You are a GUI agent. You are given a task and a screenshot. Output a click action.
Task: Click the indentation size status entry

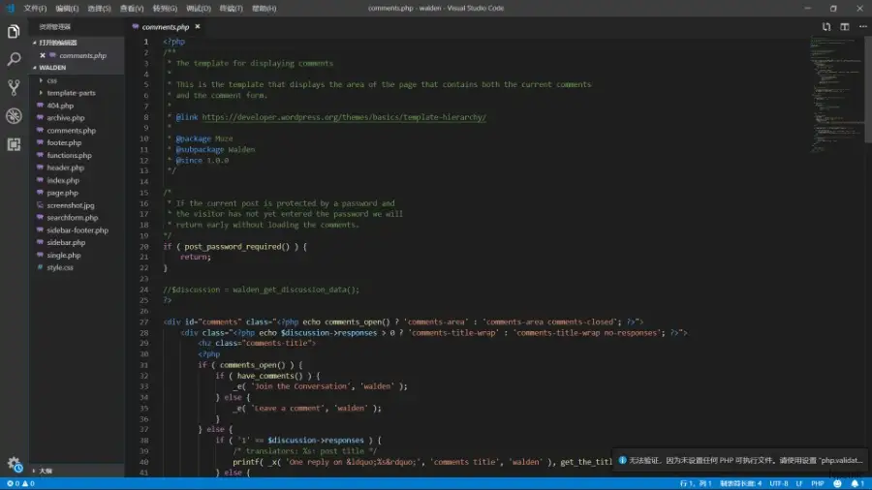[x=741, y=484]
